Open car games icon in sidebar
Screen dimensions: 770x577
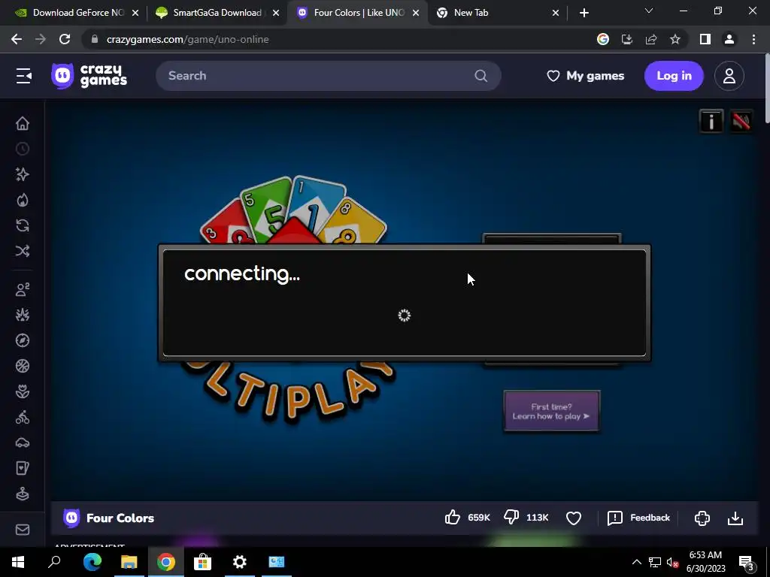pyautogui.click(x=23, y=443)
